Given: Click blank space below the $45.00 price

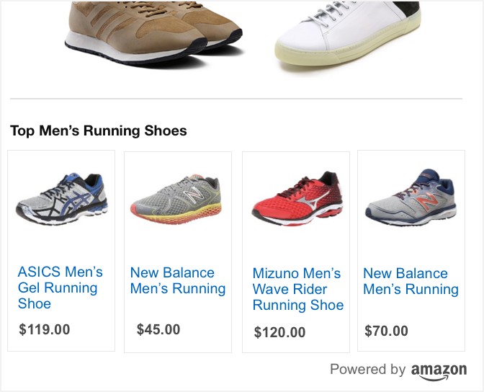Looking at the screenshot, I should (x=178, y=345).
